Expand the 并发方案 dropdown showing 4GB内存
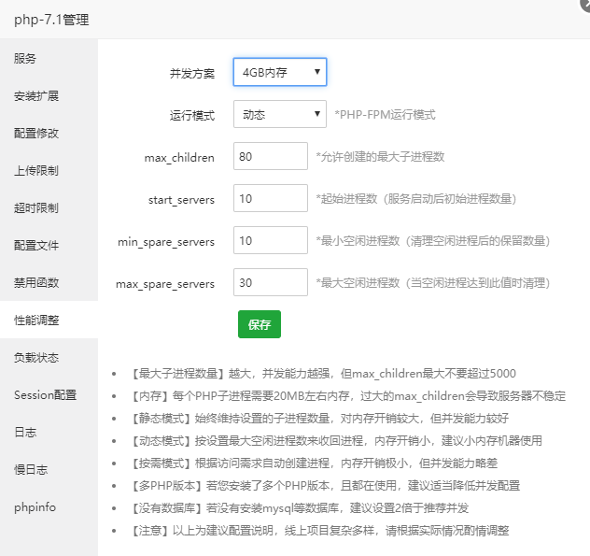The image size is (590, 556). click(280, 72)
